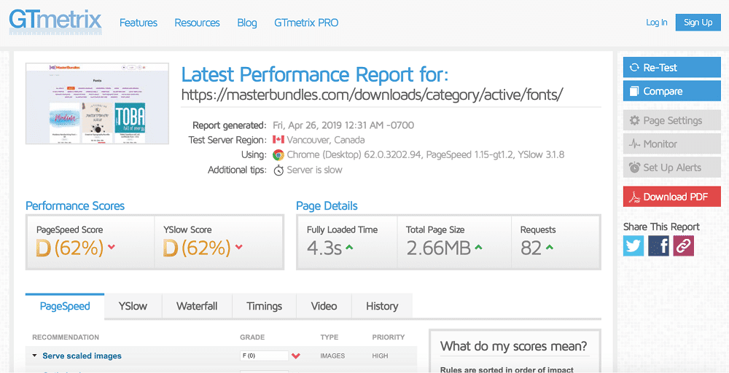Open the Resources menu
The image size is (729, 373).
click(x=197, y=23)
